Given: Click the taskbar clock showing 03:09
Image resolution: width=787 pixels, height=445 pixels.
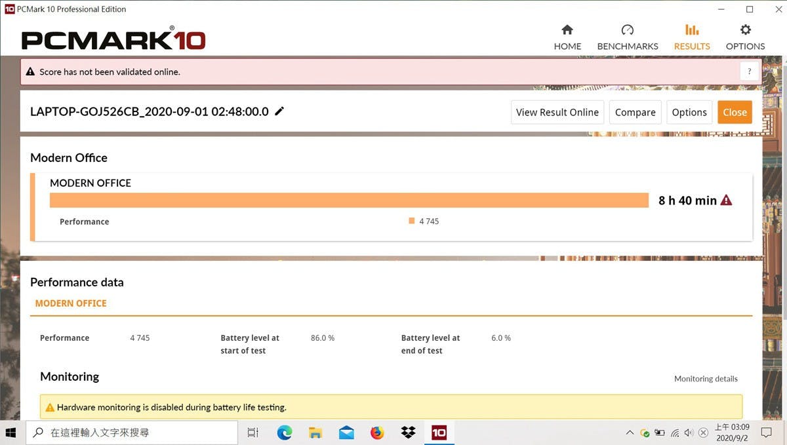Looking at the screenshot, I should [x=731, y=433].
